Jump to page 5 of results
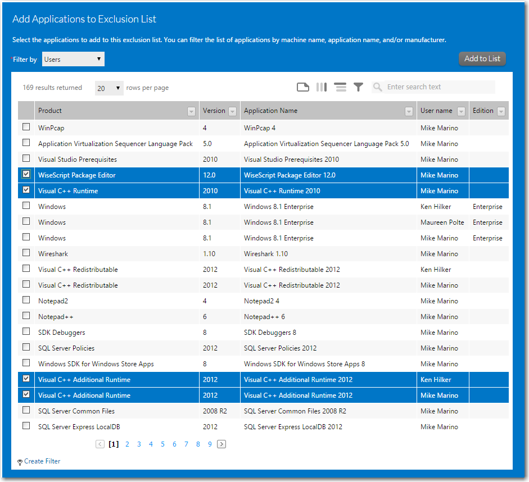The width and height of the screenshot is (529, 482). [x=162, y=444]
